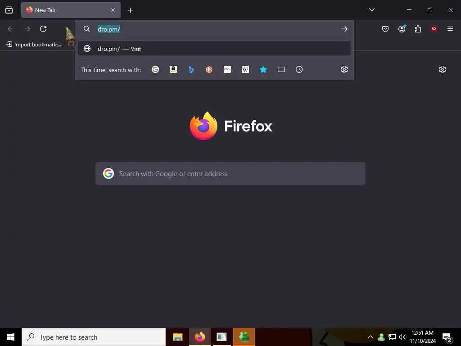
Task: Search history using the clock icon
Action: pyautogui.click(x=299, y=69)
